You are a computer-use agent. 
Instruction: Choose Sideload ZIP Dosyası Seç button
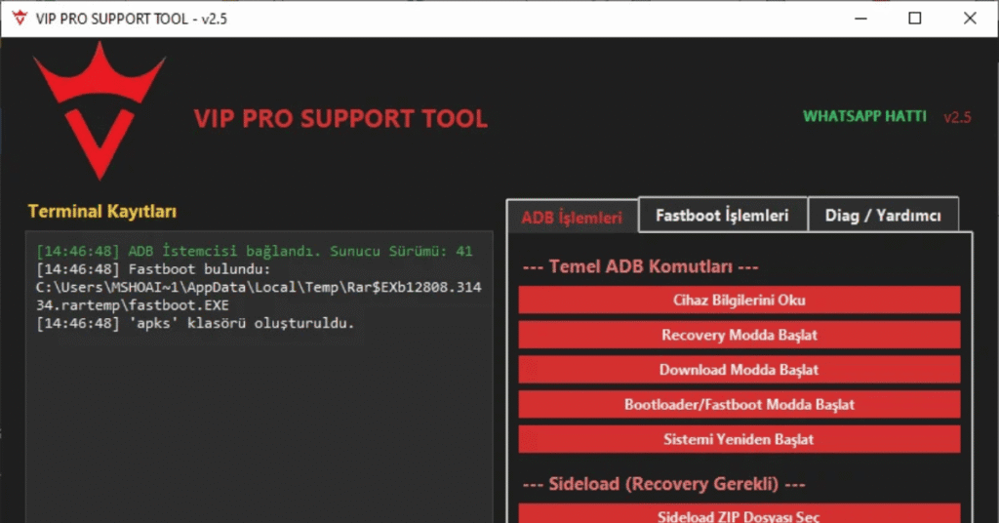pos(739,514)
